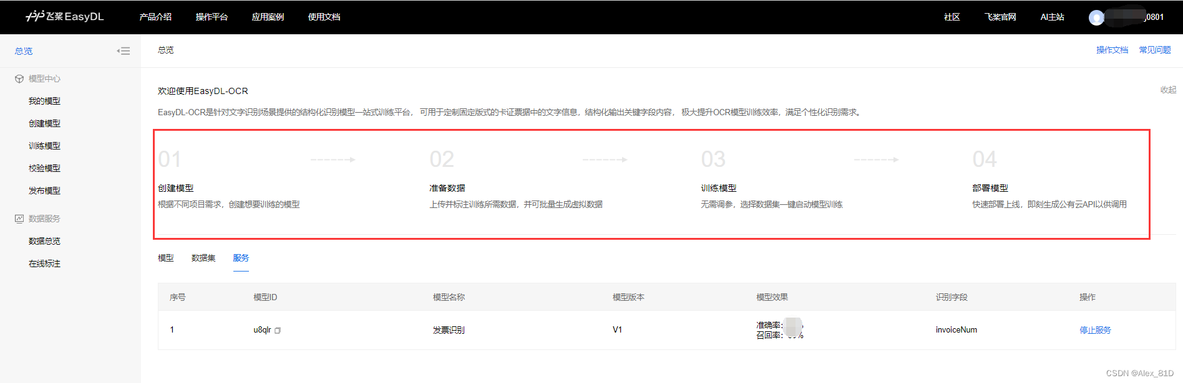Click 停止服务 for 发票识别 model

(x=1095, y=330)
